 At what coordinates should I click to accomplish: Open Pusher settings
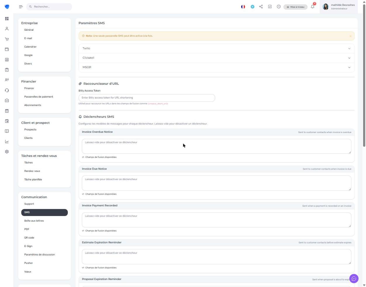[28, 263]
